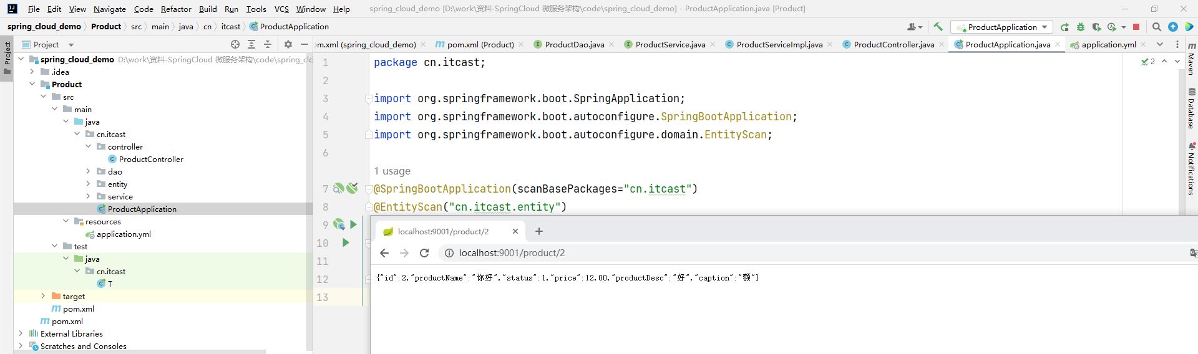Expand the .idea folder
This screenshot has width=1198, height=354.
click(32, 72)
